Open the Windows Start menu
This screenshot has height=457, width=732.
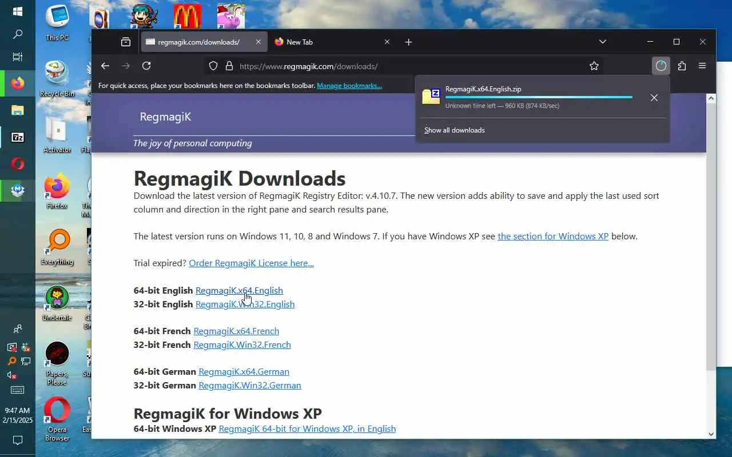click(18, 11)
